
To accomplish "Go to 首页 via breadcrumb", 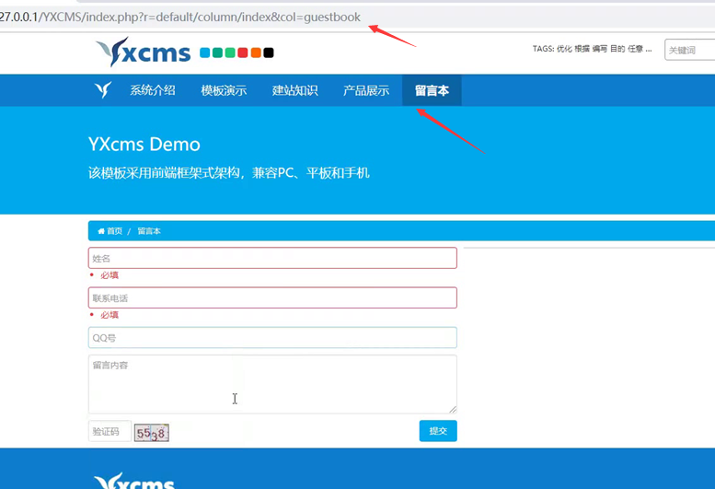I will click(110, 231).
